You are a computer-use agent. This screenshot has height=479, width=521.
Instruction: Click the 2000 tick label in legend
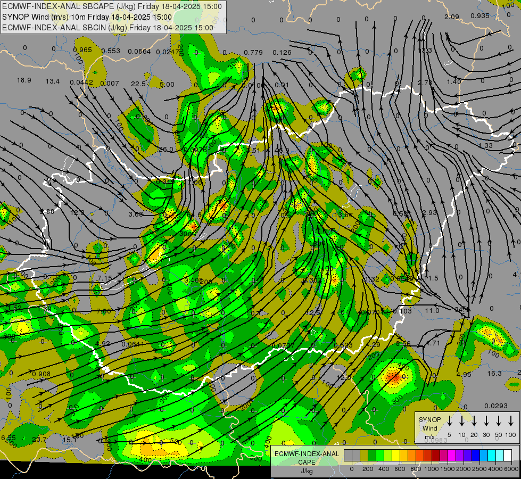[464, 469]
